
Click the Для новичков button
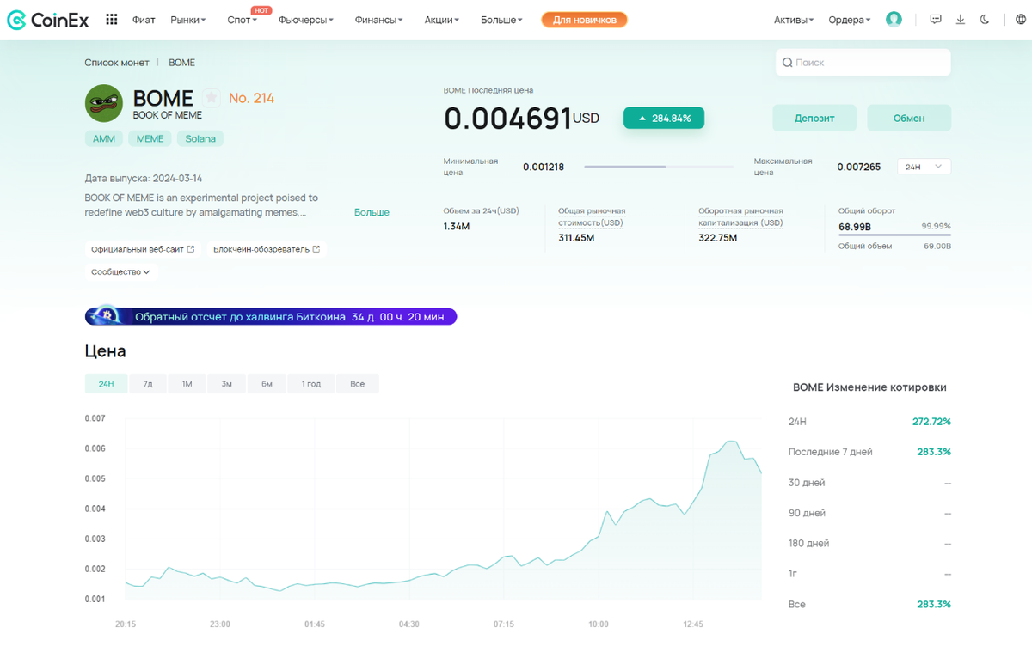(585, 20)
